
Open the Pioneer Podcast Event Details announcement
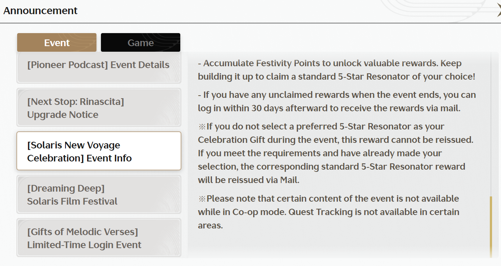[99, 67]
